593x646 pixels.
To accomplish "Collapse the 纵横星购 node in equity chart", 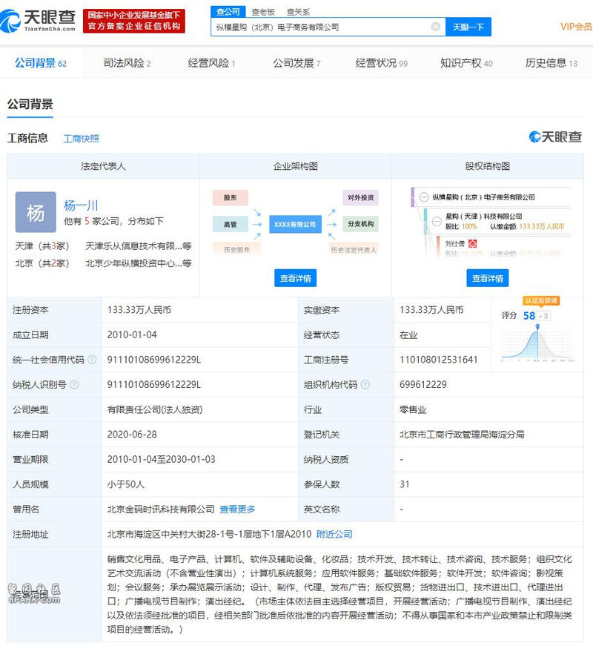I will click(424, 197).
